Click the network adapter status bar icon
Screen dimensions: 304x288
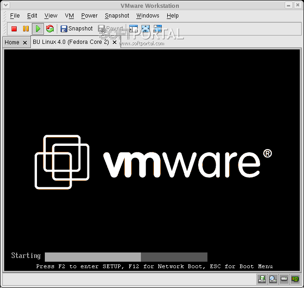(x=295, y=279)
